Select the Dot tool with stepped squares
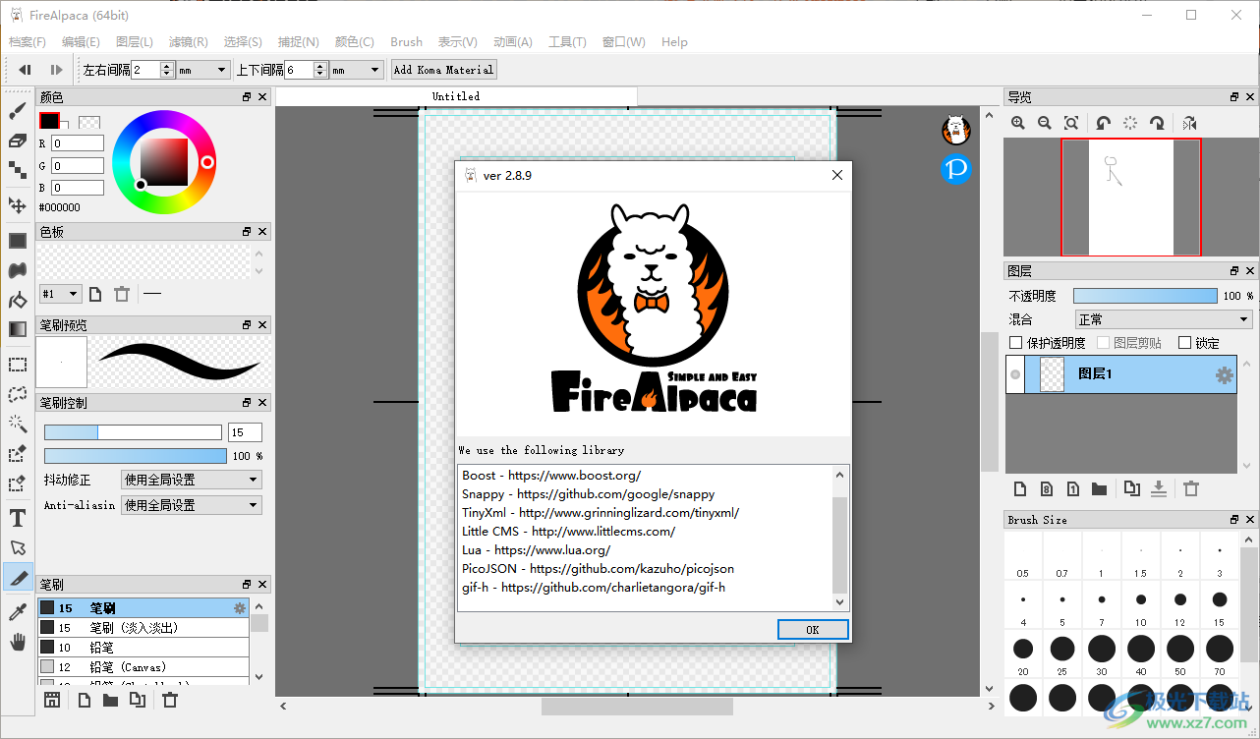This screenshot has width=1260, height=739. pos(18,171)
